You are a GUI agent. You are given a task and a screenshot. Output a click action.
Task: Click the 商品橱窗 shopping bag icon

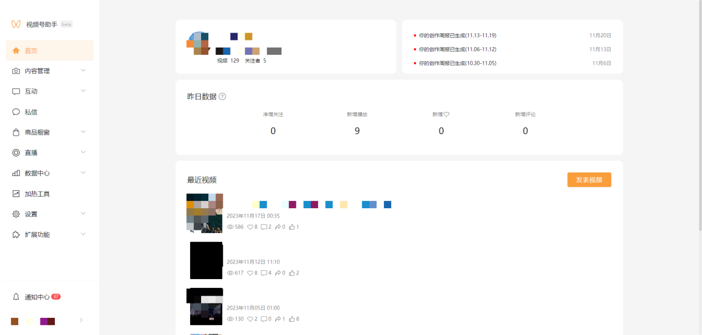[x=16, y=132]
